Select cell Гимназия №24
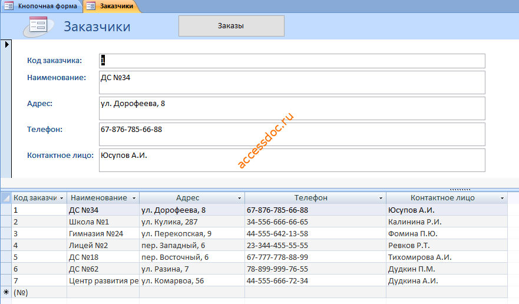 (x=103, y=234)
